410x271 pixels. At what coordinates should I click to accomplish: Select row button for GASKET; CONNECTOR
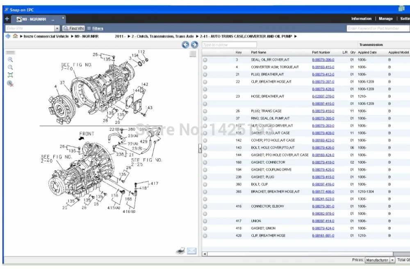tap(205, 162)
